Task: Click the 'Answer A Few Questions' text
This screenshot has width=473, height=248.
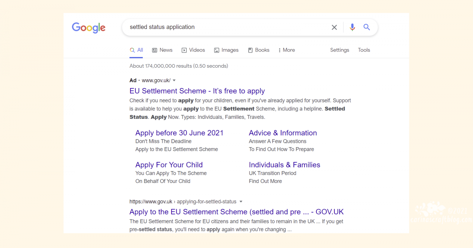Action: coord(278,141)
